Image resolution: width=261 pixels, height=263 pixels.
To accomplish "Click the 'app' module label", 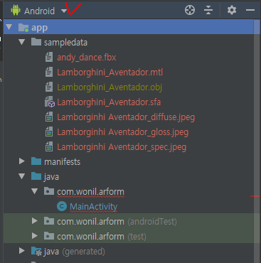I will (39, 28).
